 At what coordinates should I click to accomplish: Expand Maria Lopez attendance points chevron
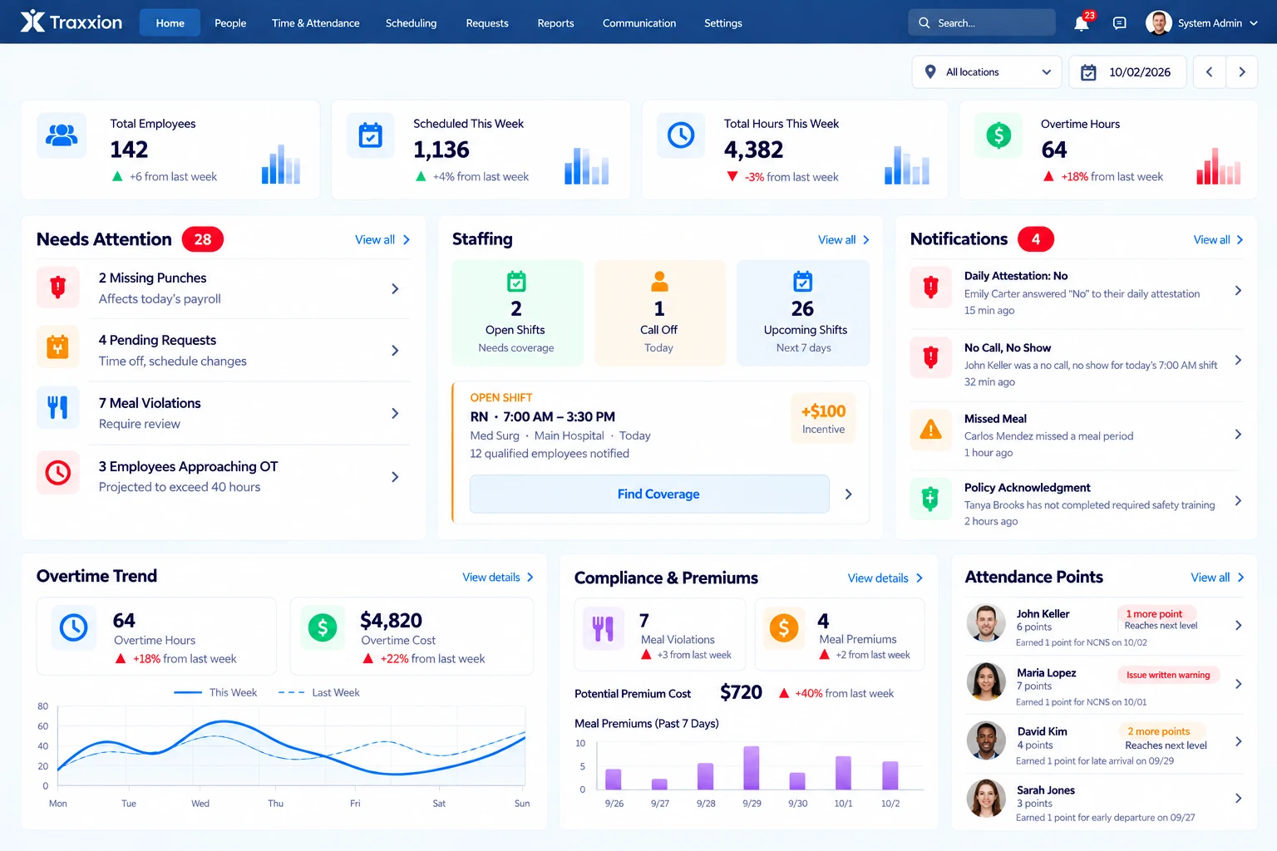(1238, 684)
